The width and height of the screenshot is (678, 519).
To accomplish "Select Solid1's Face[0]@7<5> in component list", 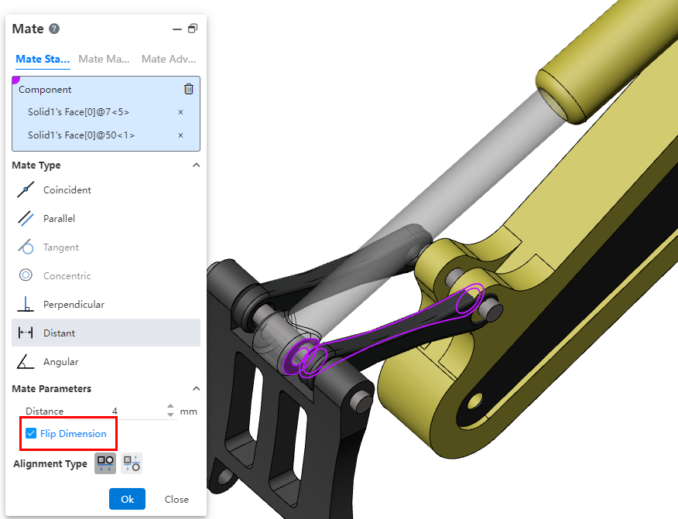I will tap(78, 112).
